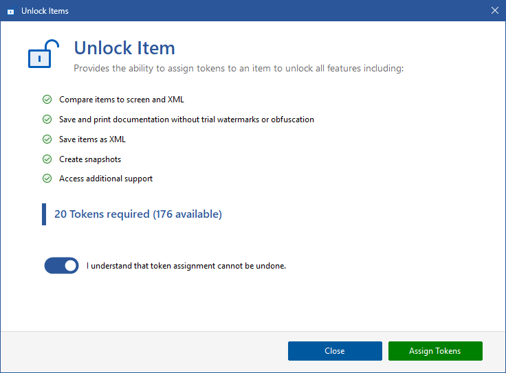The image size is (506, 373).
Task: Click checkmark icon next to Create snapshots
Action: [x=47, y=159]
